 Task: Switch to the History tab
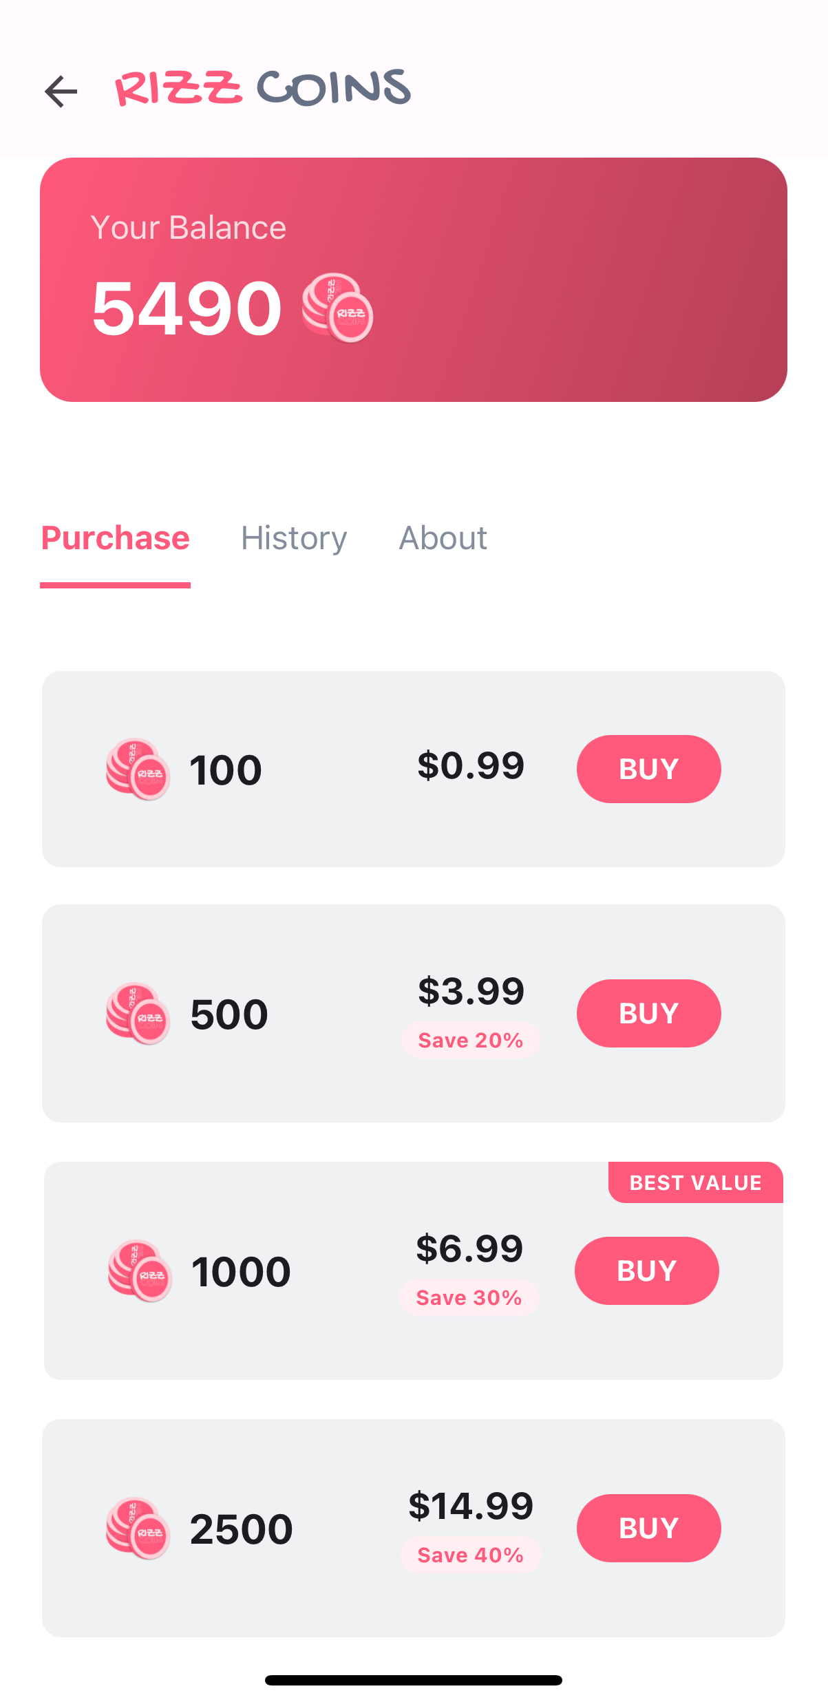coord(294,538)
